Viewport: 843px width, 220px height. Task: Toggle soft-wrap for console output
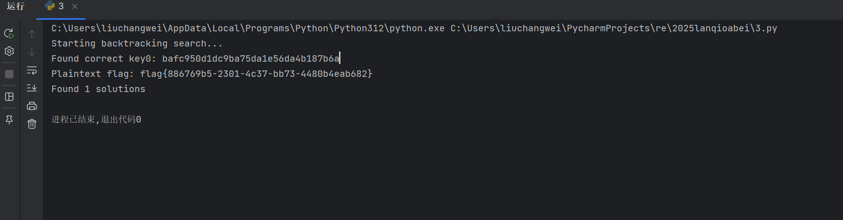click(32, 70)
